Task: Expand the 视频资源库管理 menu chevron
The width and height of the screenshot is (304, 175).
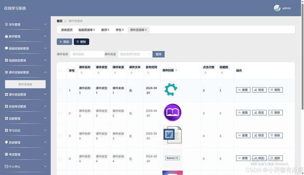Action: coord(45,48)
